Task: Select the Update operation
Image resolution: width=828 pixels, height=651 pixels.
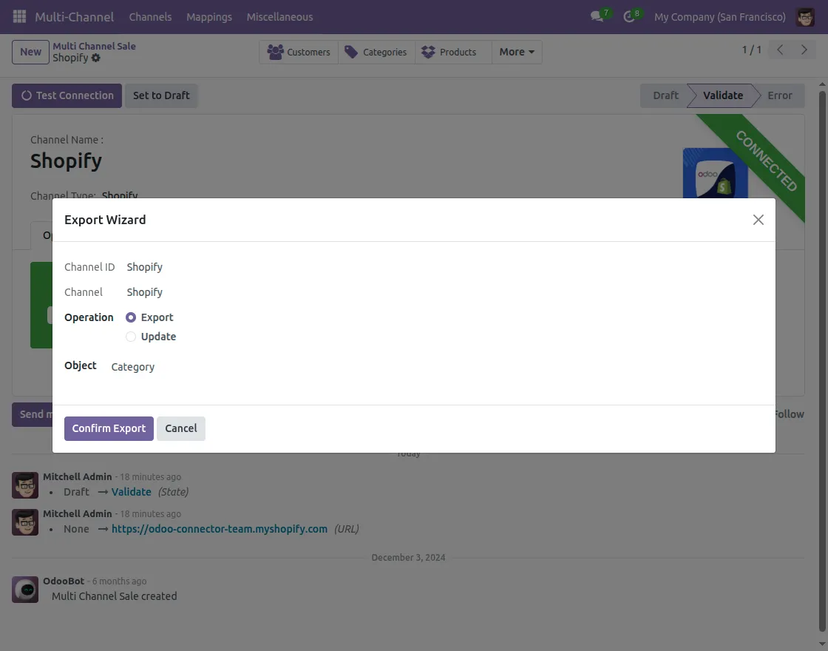Action: pos(129,337)
